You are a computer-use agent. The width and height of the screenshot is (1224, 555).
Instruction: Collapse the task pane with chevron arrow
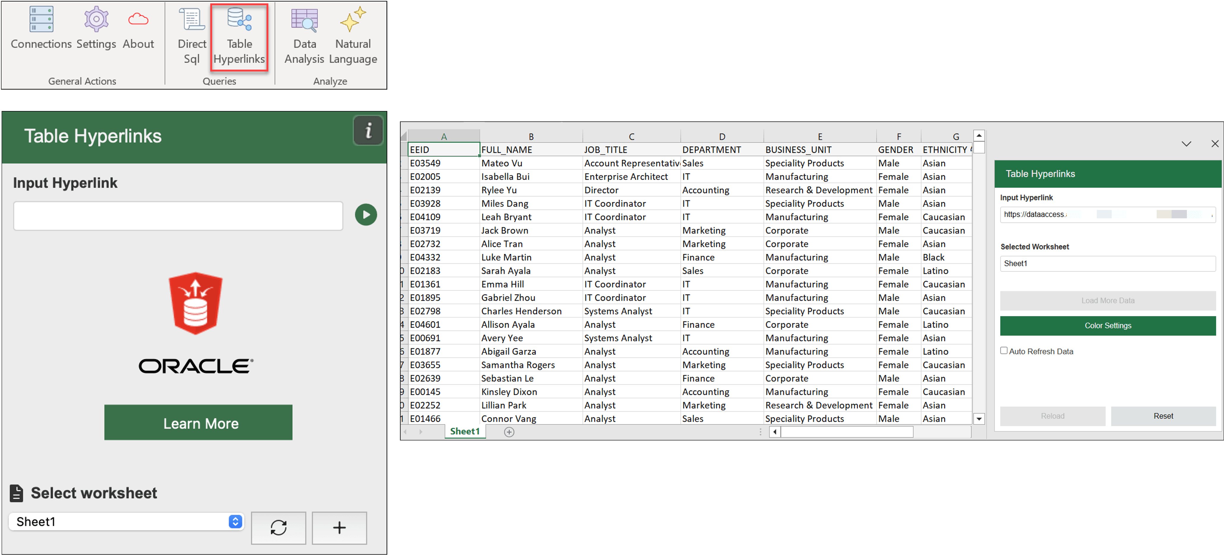(1186, 144)
